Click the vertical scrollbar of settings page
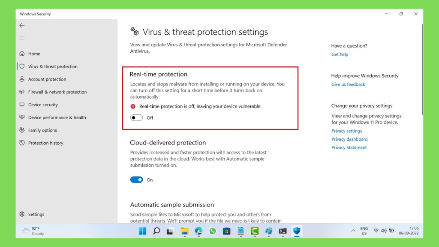This screenshot has height=247, width=439. [422, 69]
